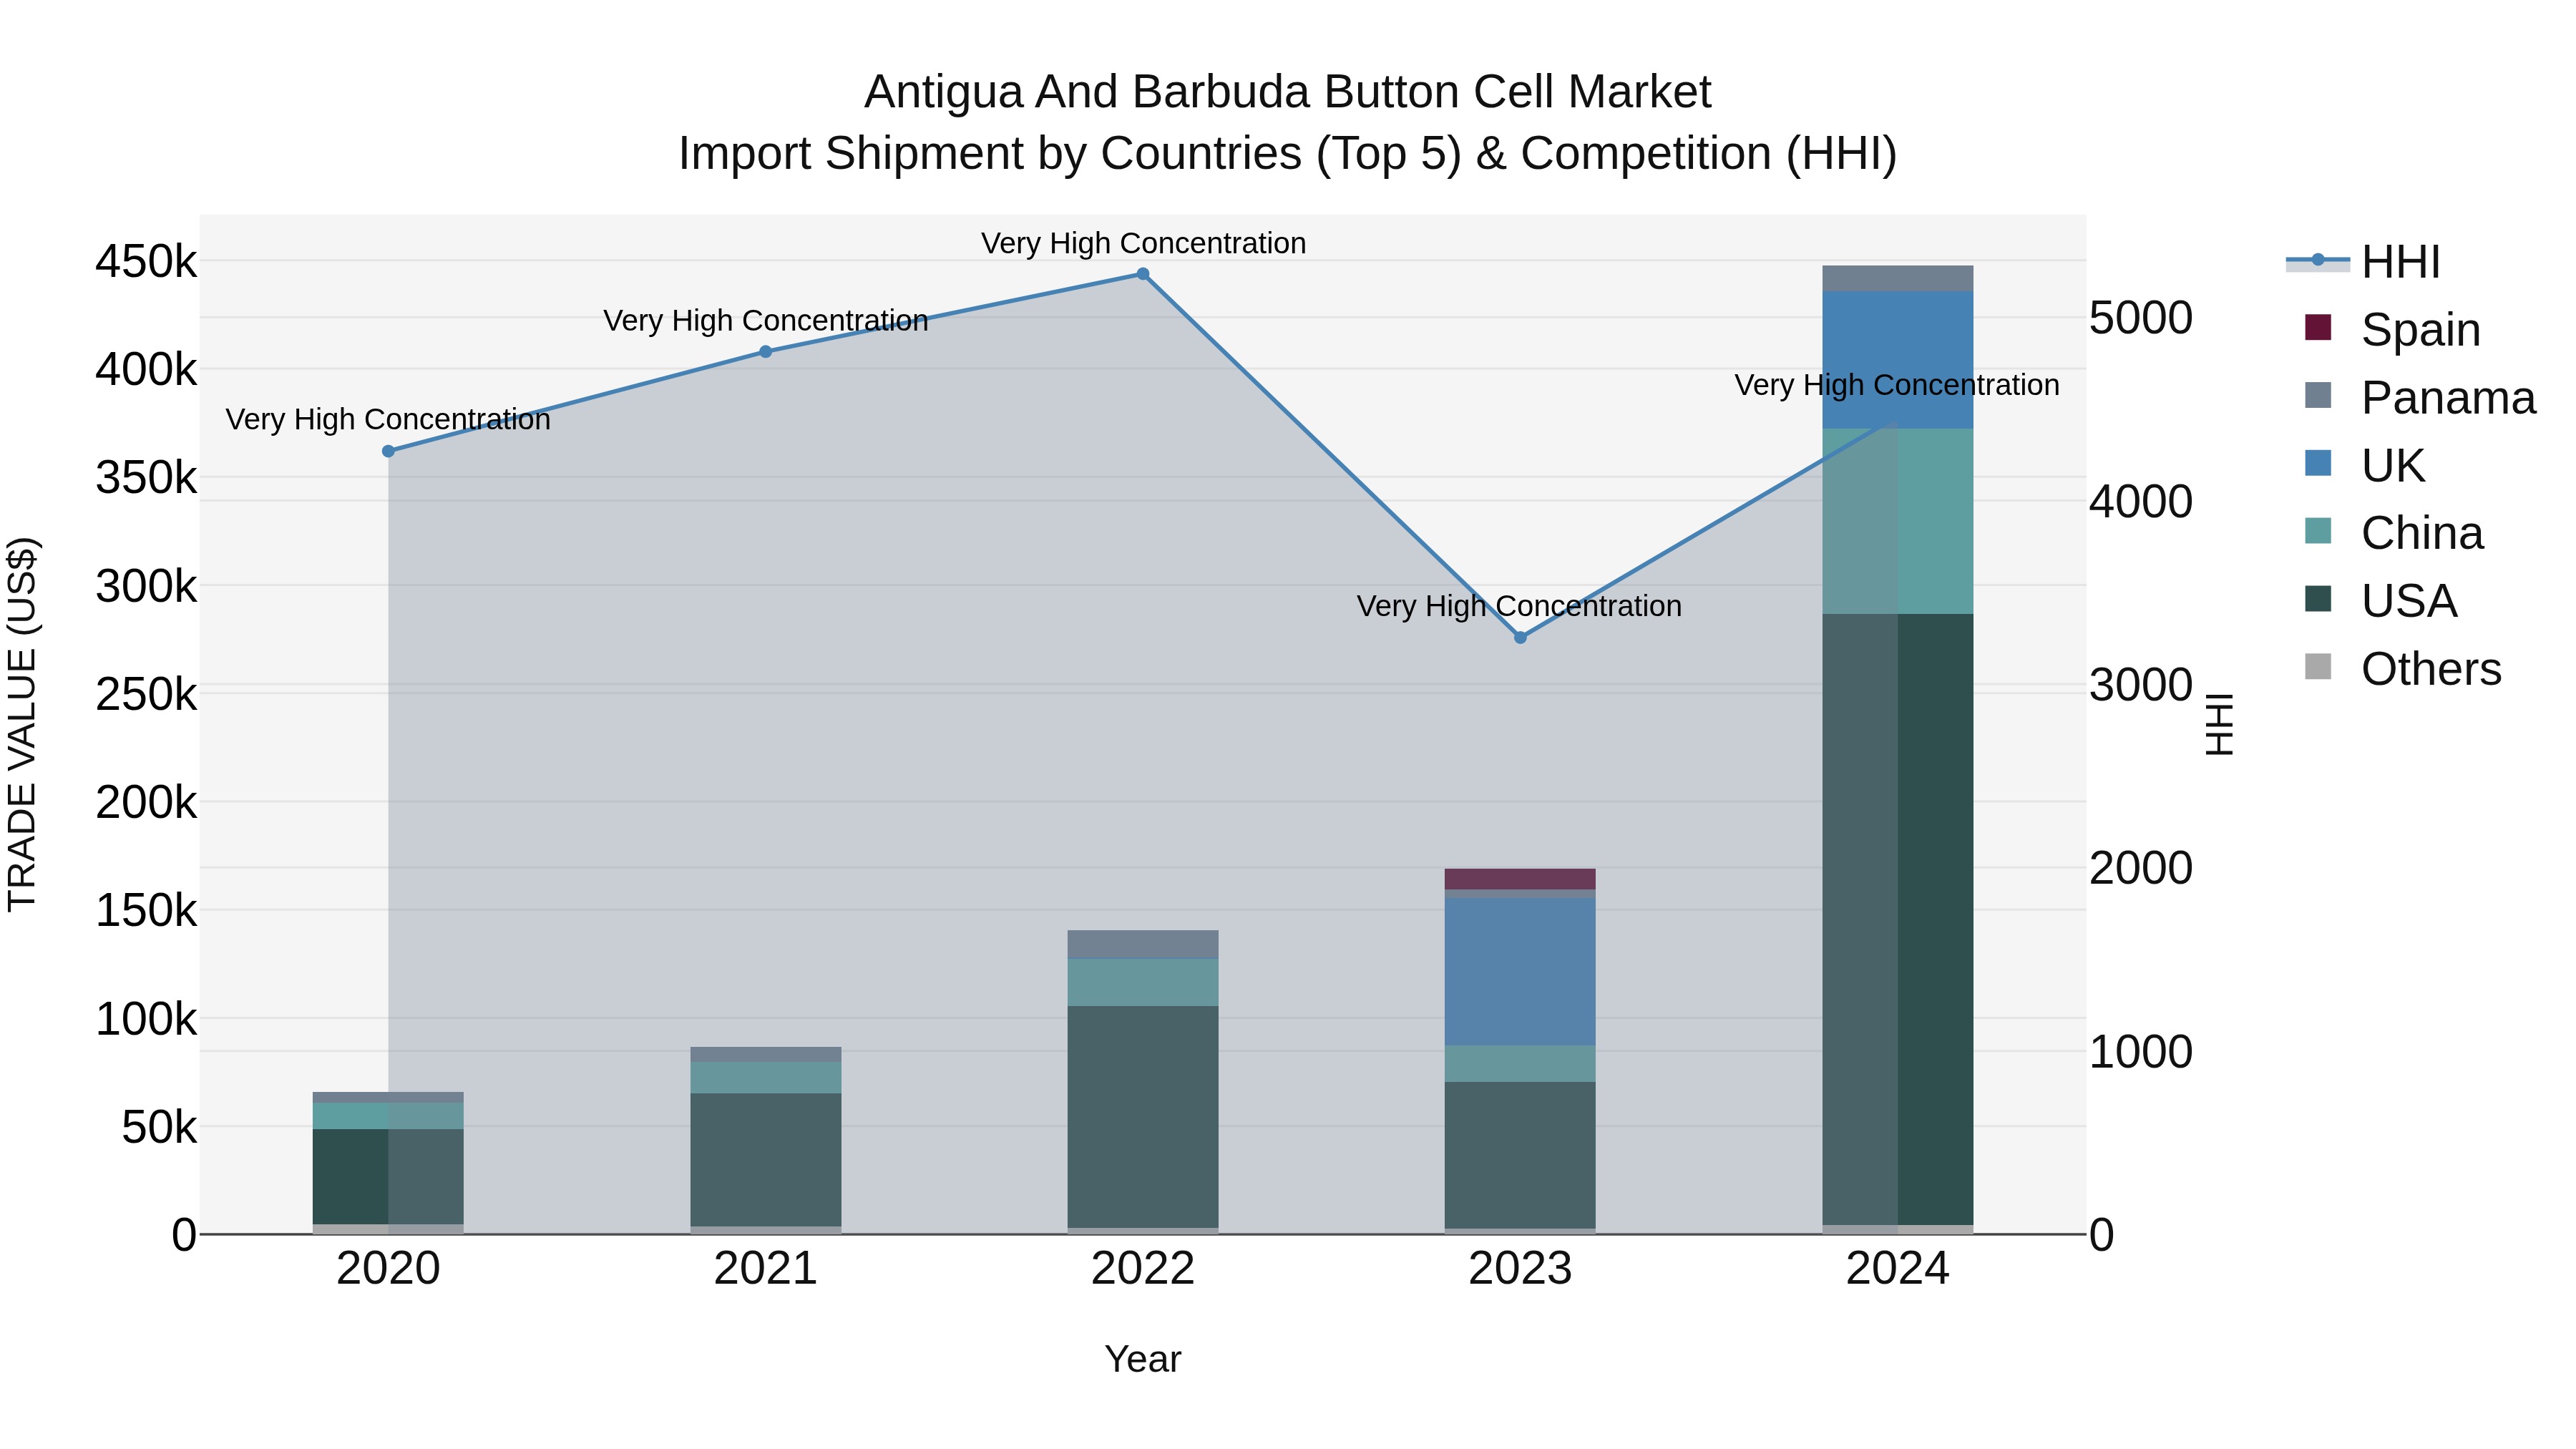The width and height of the screenshot is (2576, 1449).
Task: Click the 2023 x-axis label
Action: pos(1520,1269)
